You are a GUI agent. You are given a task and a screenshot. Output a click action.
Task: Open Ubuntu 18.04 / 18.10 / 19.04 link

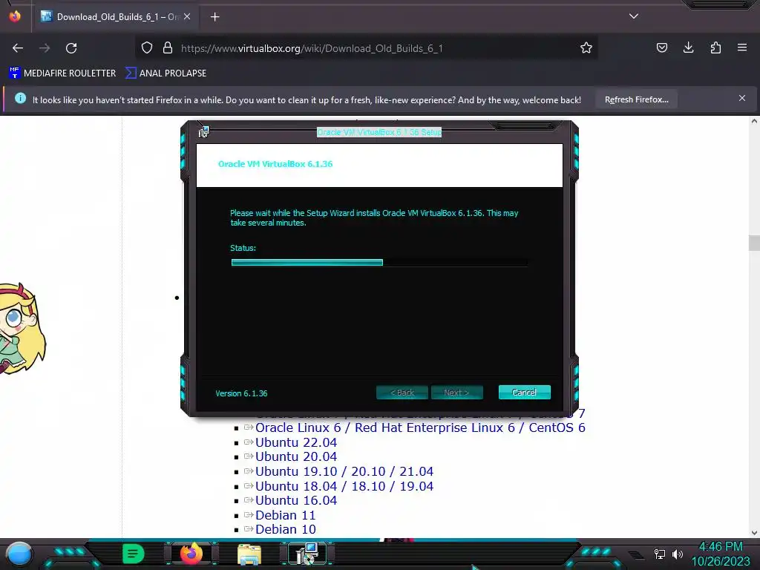[344, 486]
